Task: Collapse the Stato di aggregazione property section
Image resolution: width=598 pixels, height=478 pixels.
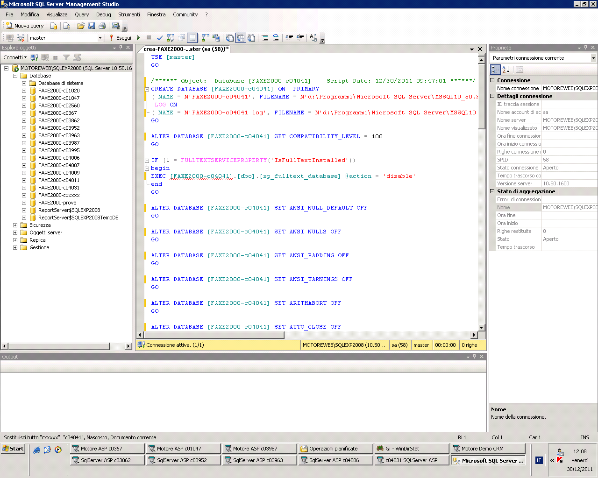Action: 492,191
